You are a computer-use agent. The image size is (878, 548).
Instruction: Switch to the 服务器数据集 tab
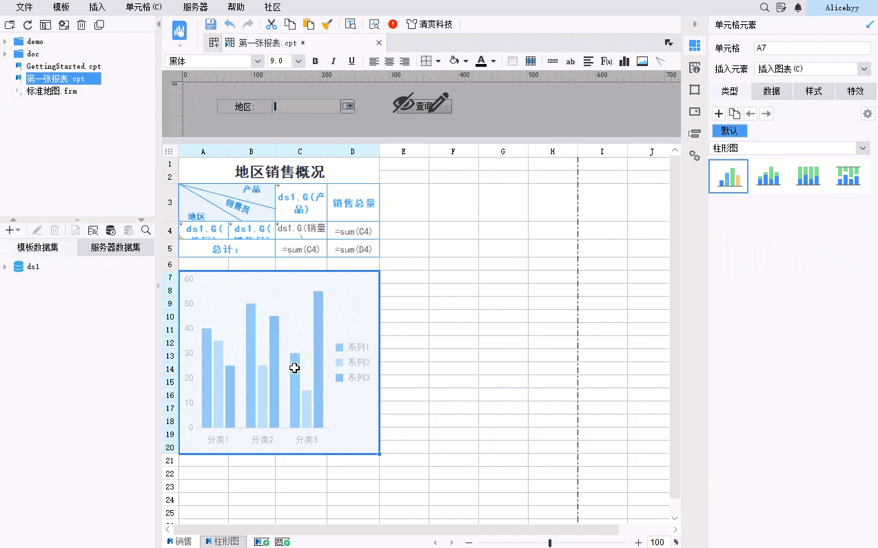116,248
